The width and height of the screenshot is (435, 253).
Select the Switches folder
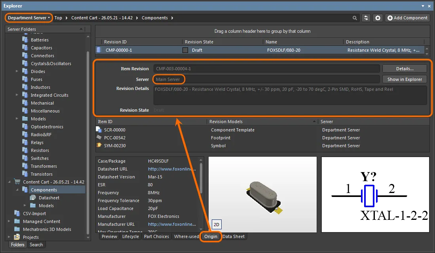point(40,158)
